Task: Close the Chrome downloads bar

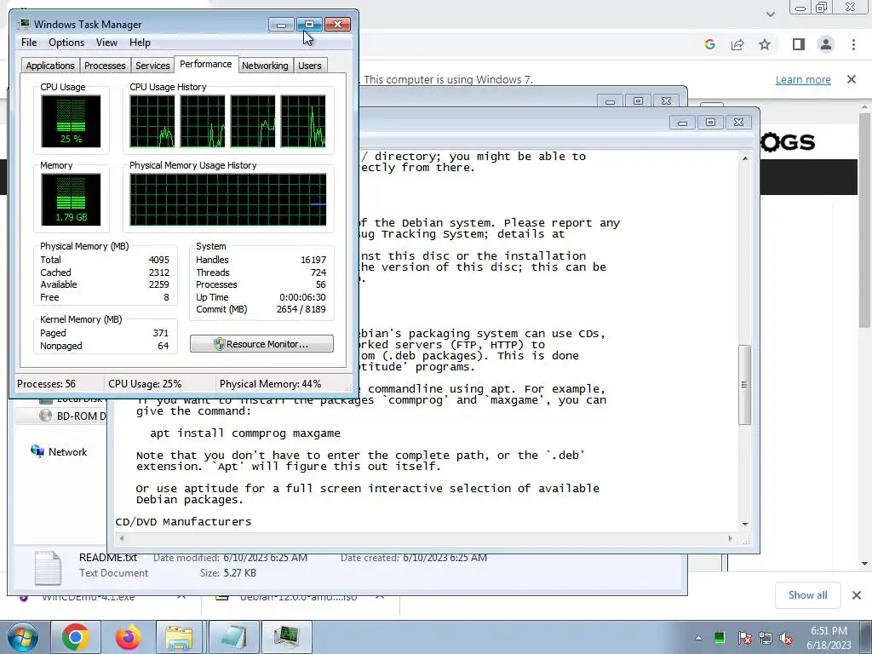Action: click(x=857, y=595)
